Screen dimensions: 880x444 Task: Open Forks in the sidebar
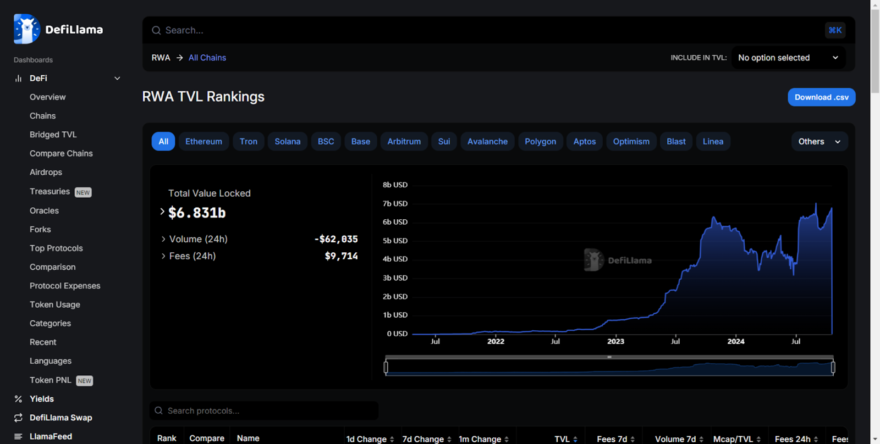[40, 229]
